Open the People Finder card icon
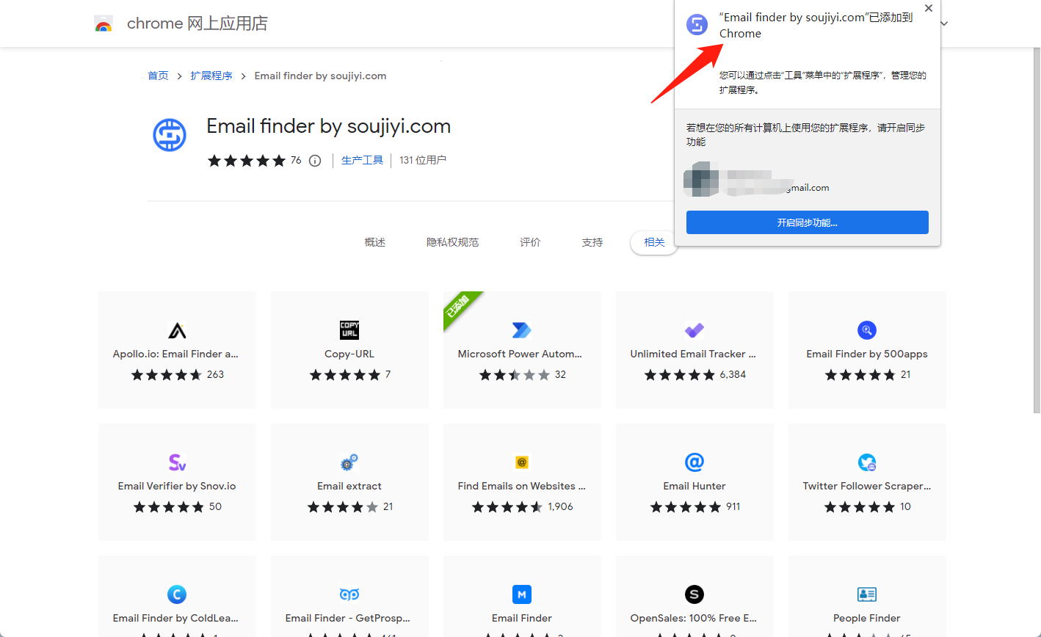The height and width of the screenshot is (637, 1041). [x=867, y=594]
